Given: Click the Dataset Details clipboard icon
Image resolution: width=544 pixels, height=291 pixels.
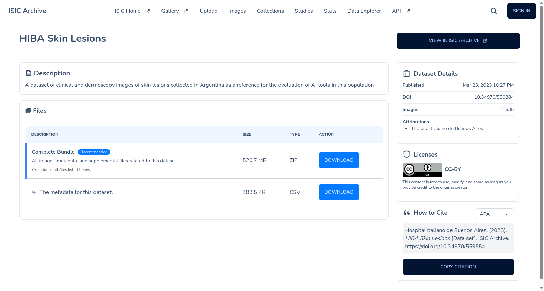Looking at the screenshot, I should [406, 74].
